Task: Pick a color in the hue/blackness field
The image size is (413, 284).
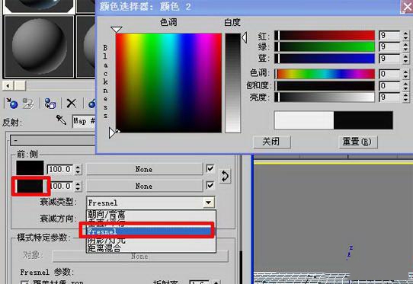Action: point(168,83)
